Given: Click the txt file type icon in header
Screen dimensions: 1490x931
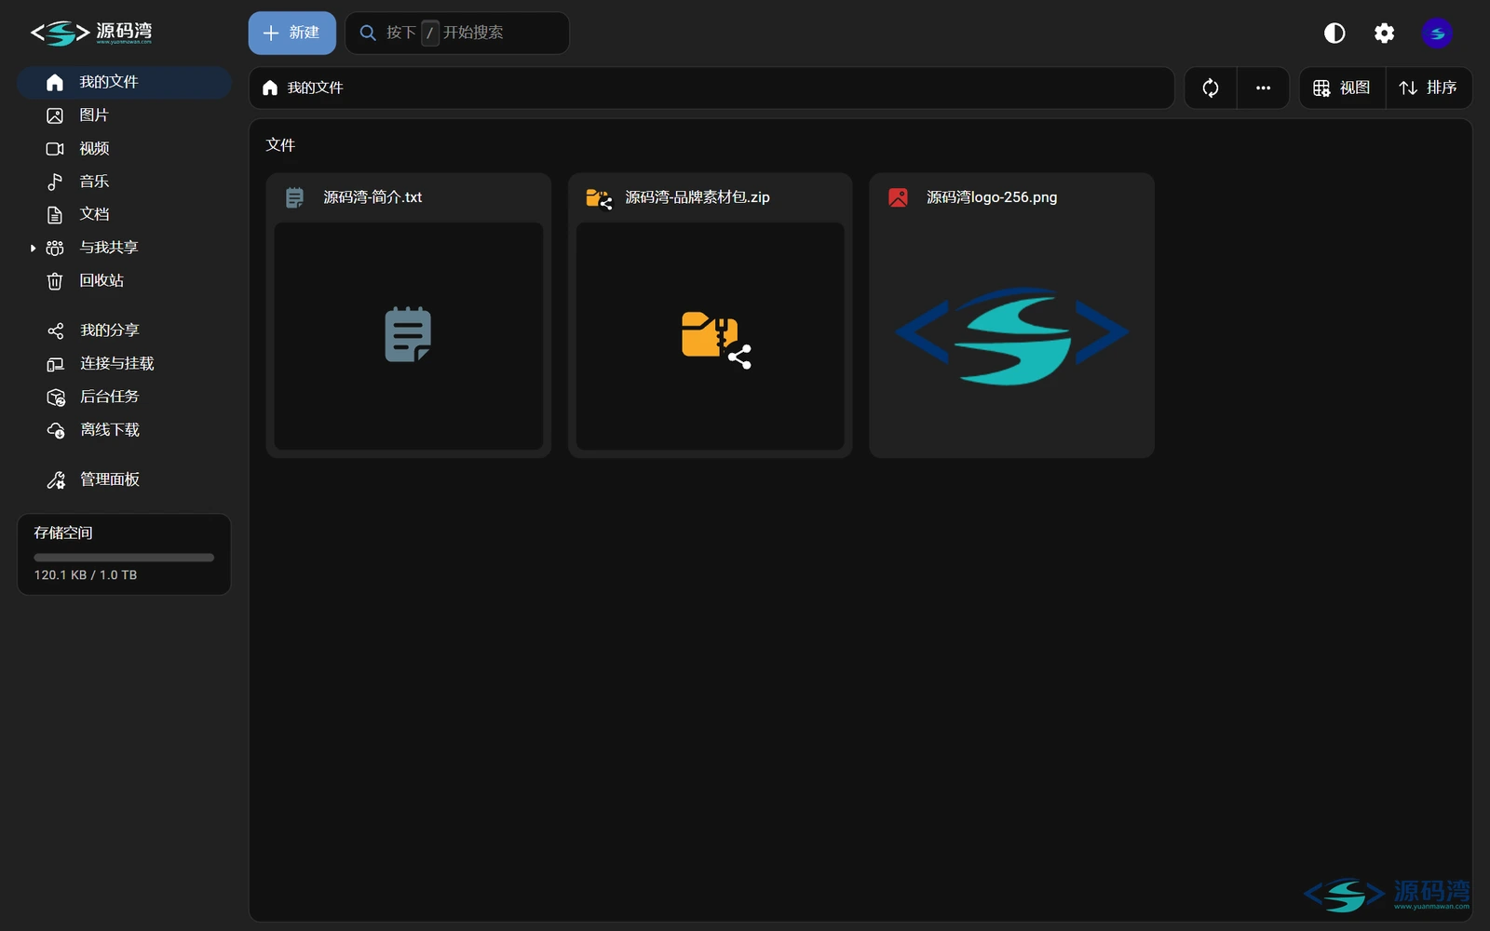Looking at the screenshot, I should pos(294,197).
